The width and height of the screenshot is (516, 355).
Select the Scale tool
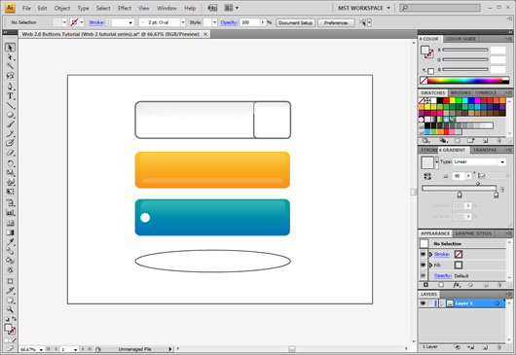(10, 172)
